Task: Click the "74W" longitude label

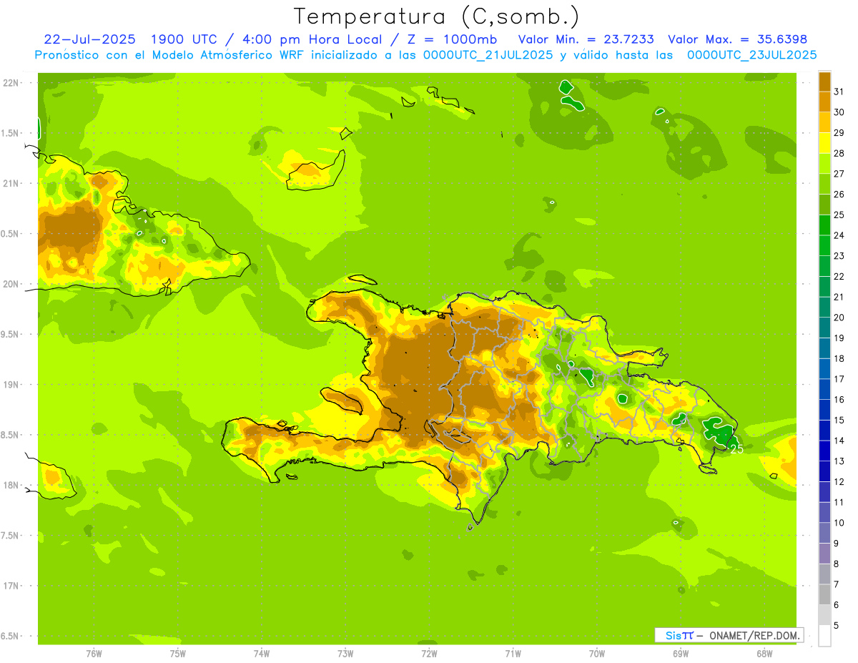Action: (261, 654)
